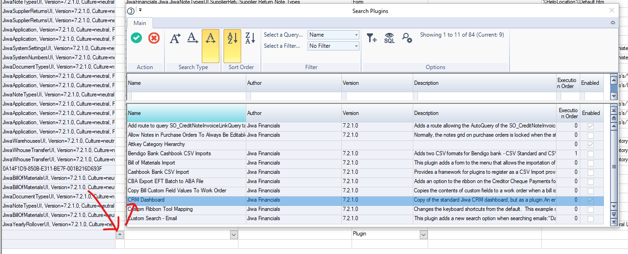Collapse the ribbon using the chevron

[613, 23]
